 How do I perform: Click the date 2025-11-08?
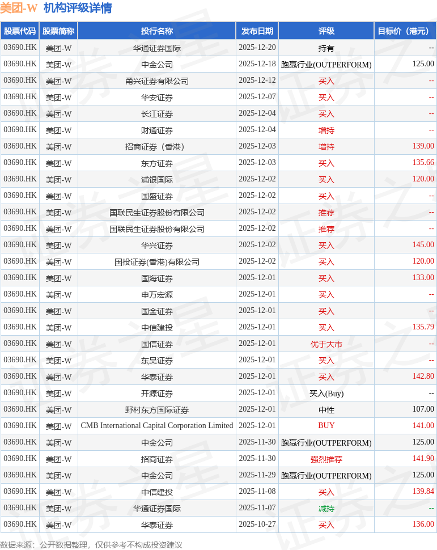257,491
